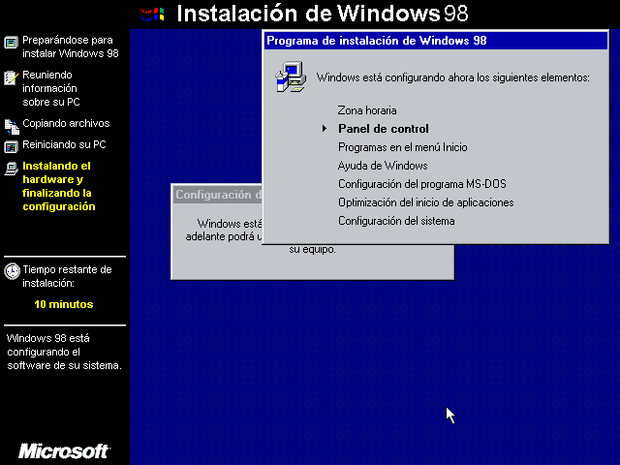620x465 pixels.
Task: Click the setup computer icon in dialog
Action: [x=290, y=77]
